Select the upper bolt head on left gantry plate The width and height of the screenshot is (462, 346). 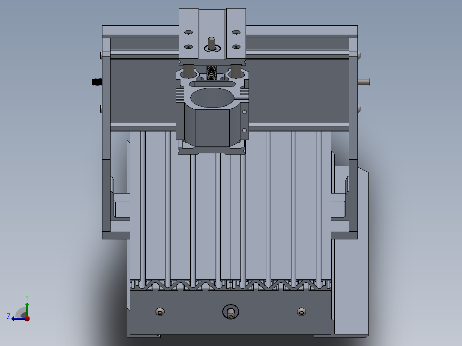coord(101,55)
